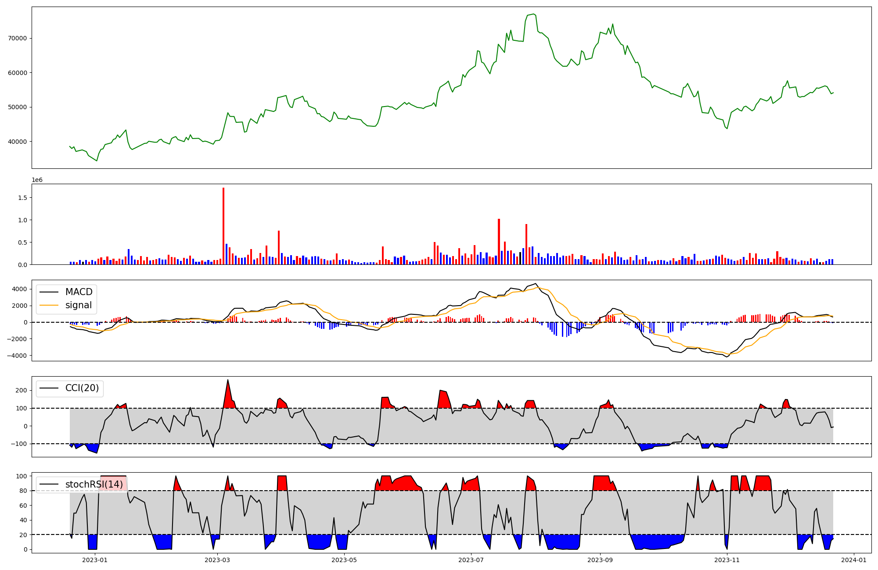Click the 2024-01 x-axis tick label
This screenshot has height=570, width=878.
(x=854, y=560)
